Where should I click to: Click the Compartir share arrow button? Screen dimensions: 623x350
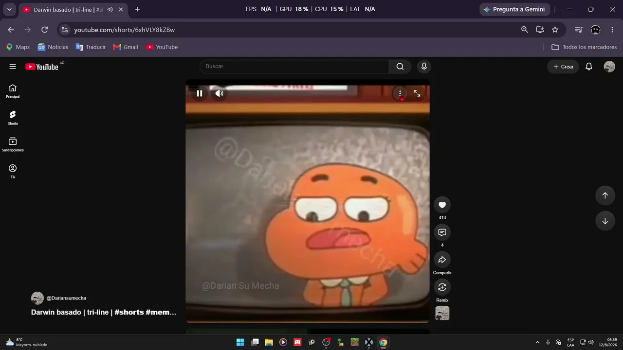(x=442, y=260)
